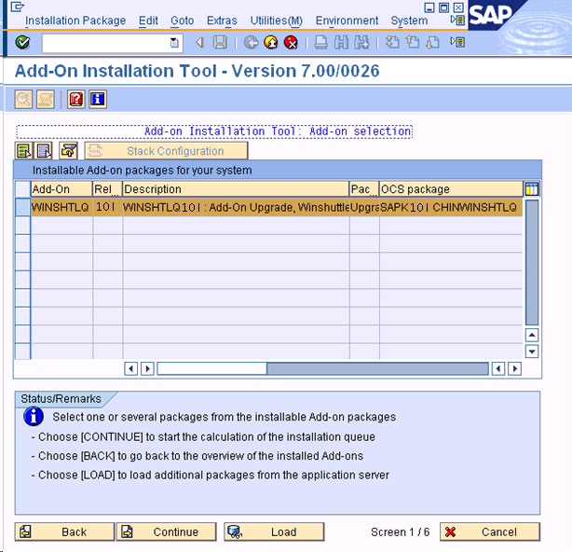Click the OCS package column header

tap(451, 189)
